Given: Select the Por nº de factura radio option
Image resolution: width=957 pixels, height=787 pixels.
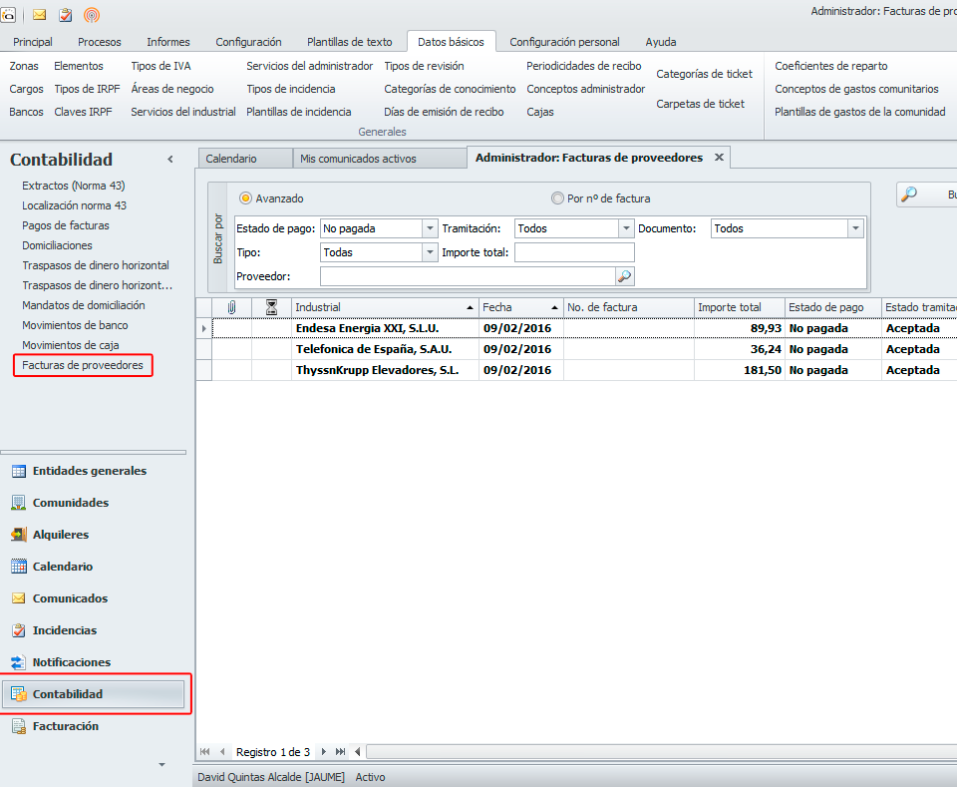Looking at the screenshot, I should point(557,198).
